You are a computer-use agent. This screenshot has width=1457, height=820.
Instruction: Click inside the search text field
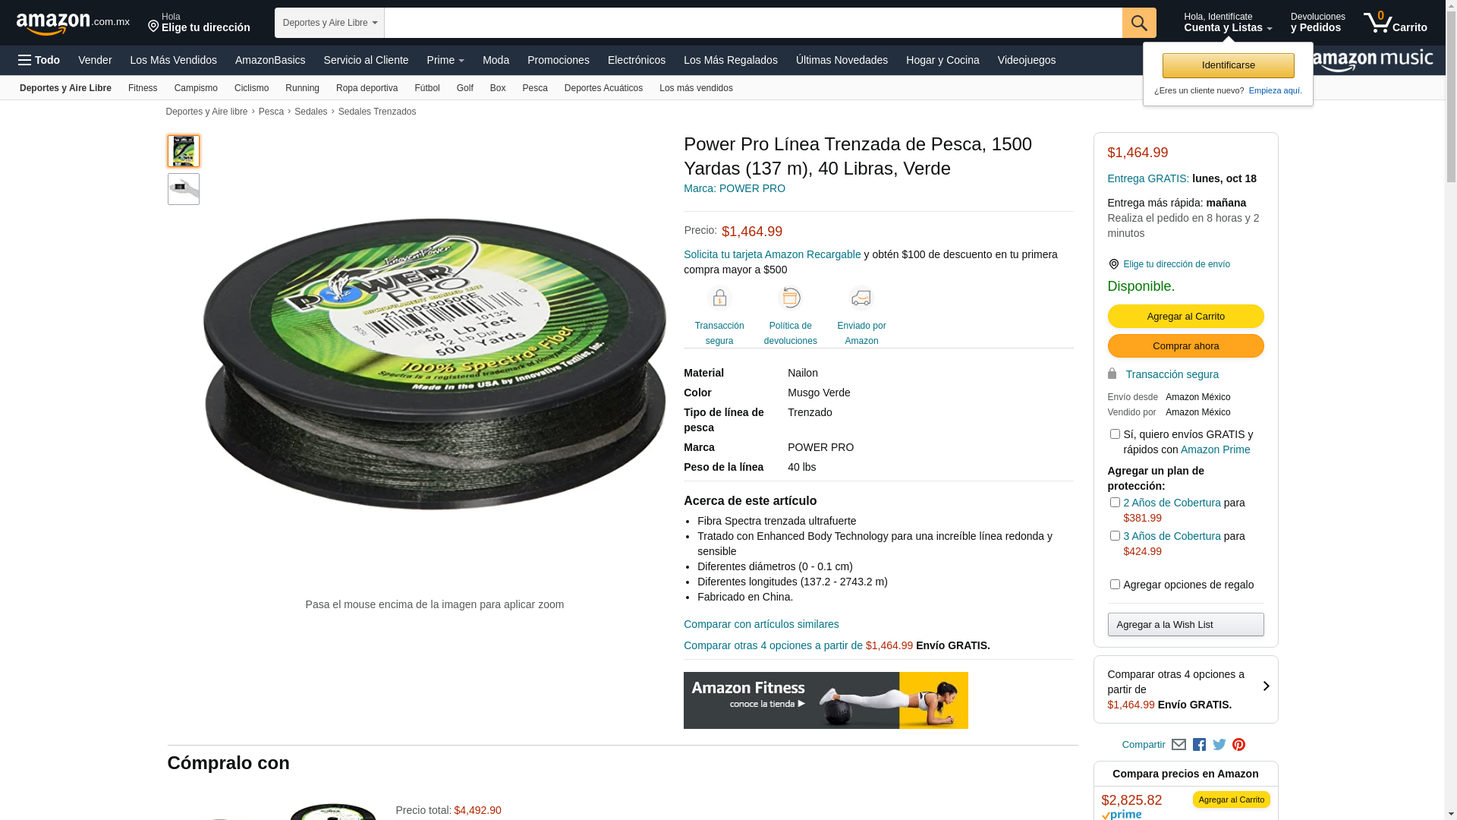coord(754,23)
